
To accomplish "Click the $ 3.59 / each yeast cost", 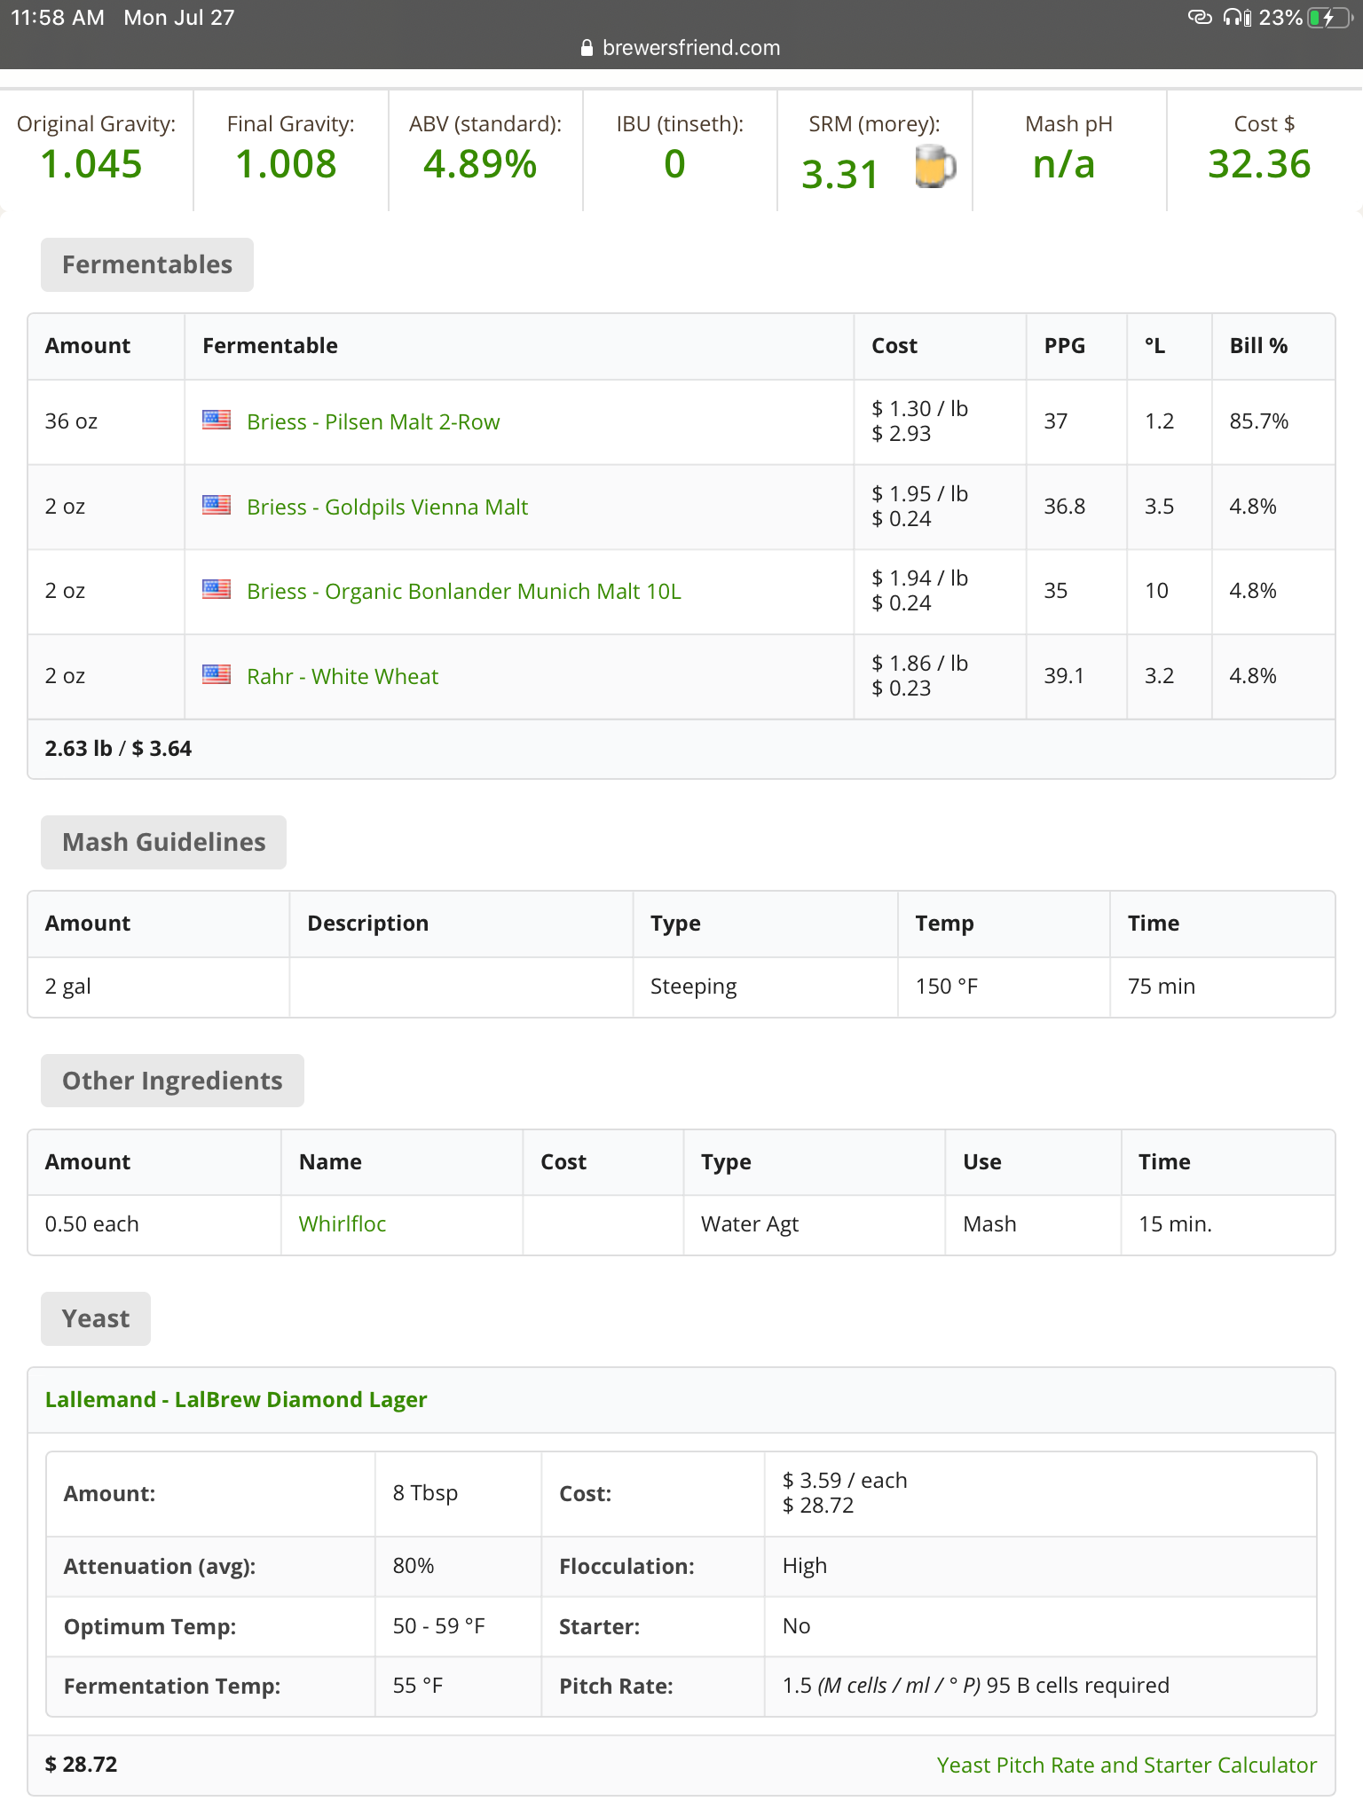I will (x=845, y=1480).
